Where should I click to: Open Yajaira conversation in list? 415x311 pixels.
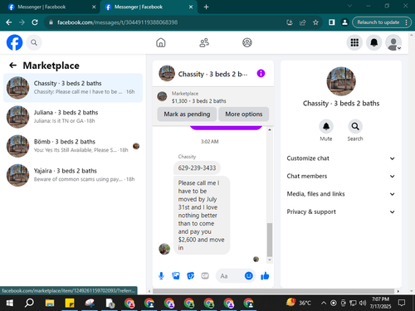[73, 175]
